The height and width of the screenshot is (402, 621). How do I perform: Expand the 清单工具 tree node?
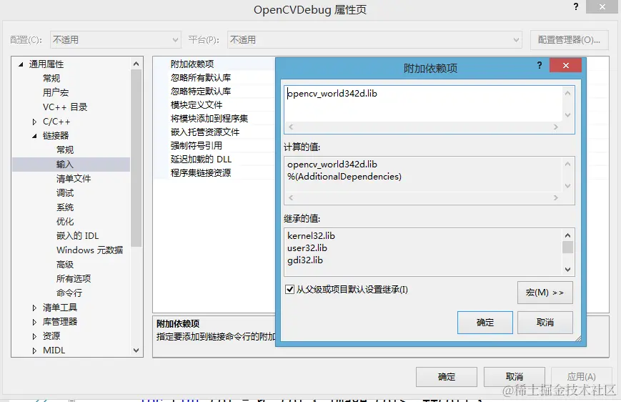coord(34,308)
